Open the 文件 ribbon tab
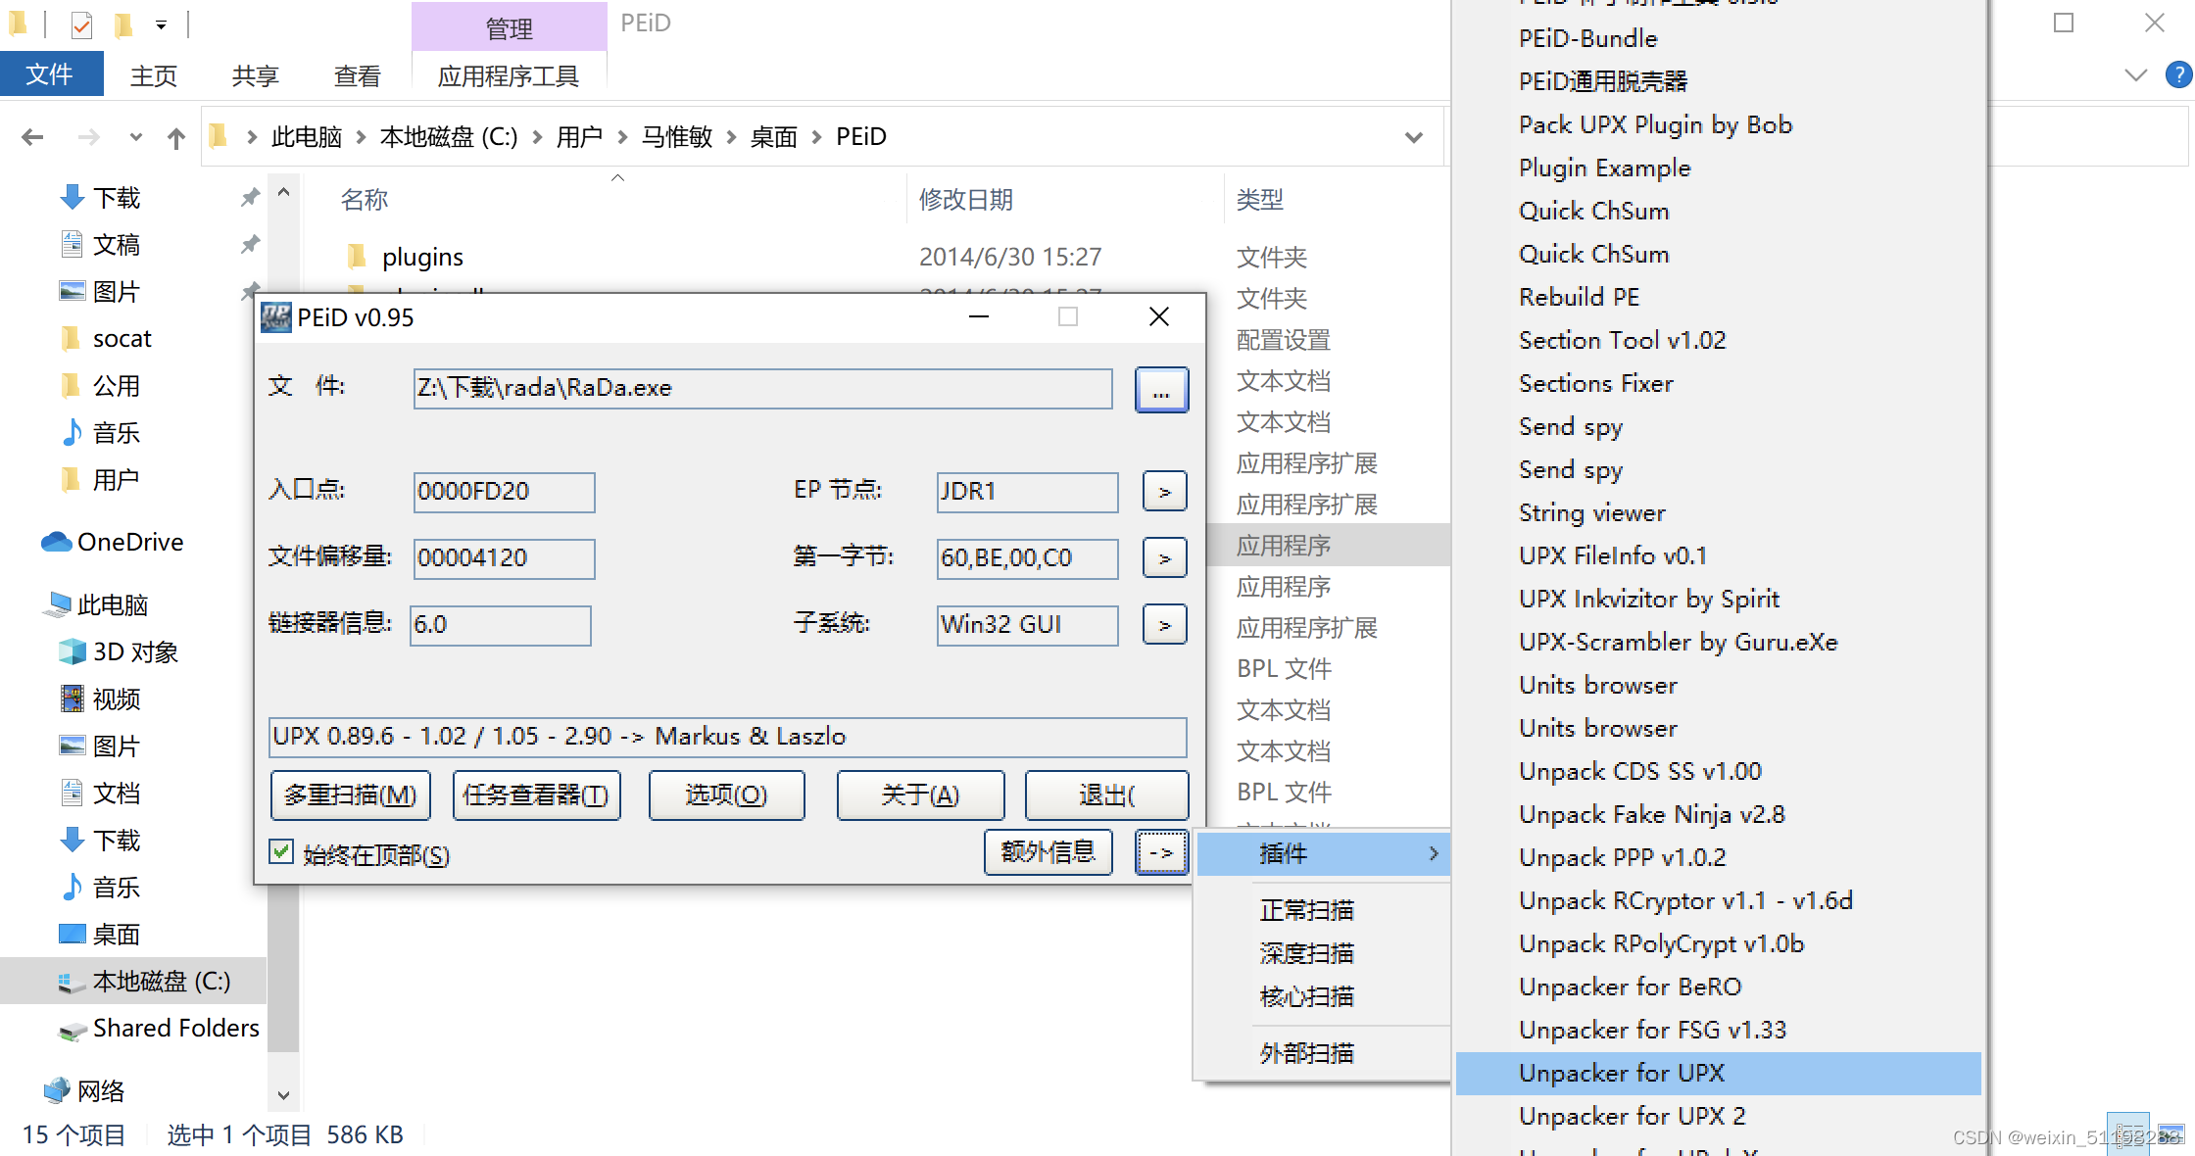This screenshot has height=1156, width=2195. 50,74
